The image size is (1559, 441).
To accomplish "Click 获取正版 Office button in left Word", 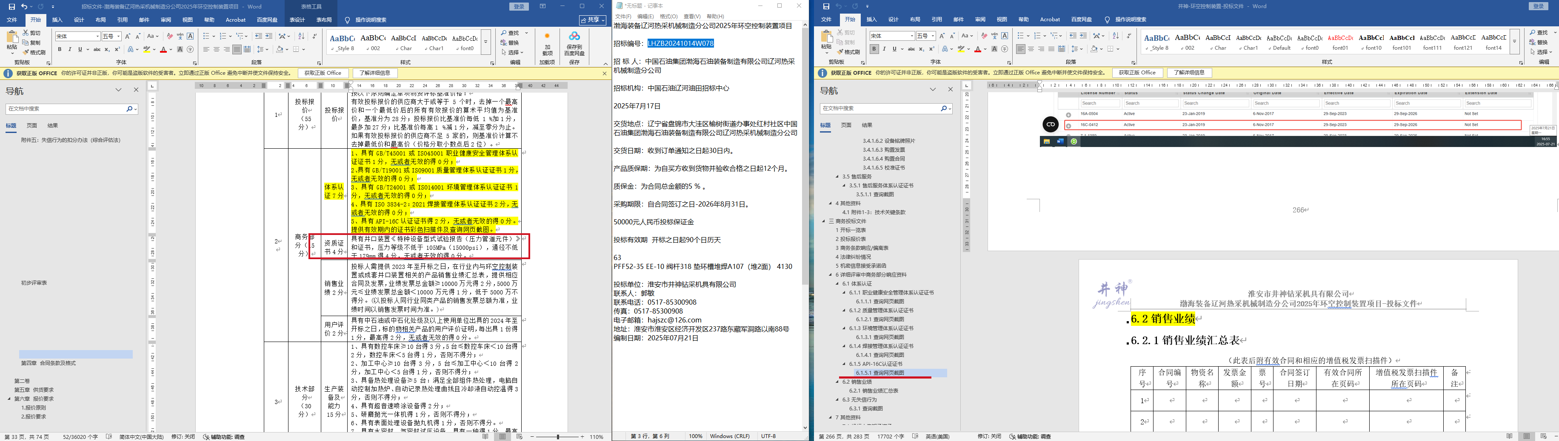I will [323, 73].
